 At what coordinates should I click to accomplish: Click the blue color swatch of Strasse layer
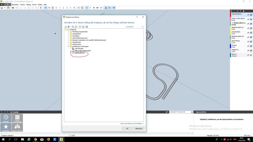click(231, 46)
